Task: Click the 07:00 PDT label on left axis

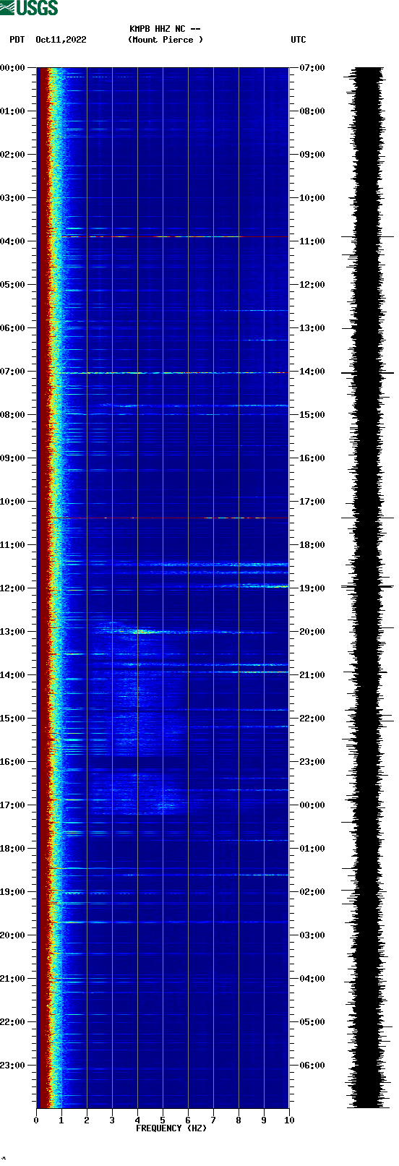Action: pyautogui.click(x=12, y=372)
